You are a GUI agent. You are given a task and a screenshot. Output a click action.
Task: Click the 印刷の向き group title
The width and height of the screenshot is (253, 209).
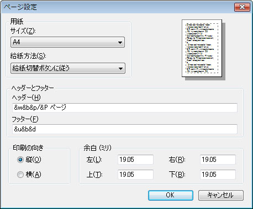tap(28, 147)
